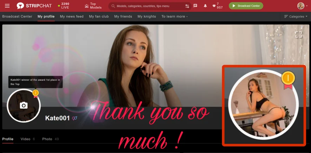Open the user avatar account menu
The width and height of the screenshot is (311, 153).
point(302,6)
